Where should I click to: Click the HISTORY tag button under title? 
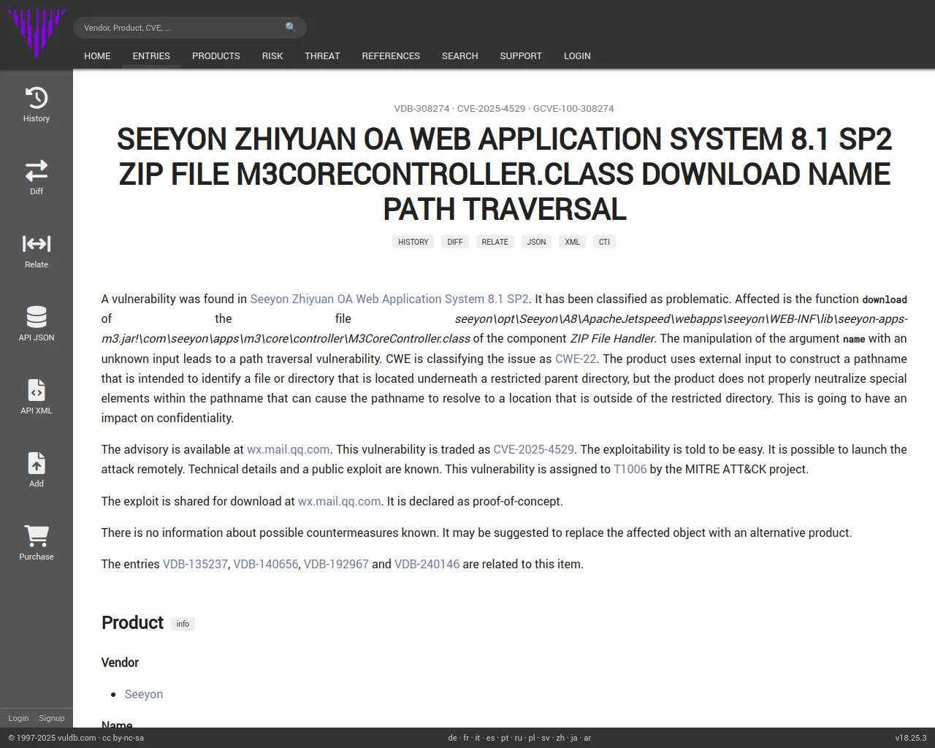413,242
